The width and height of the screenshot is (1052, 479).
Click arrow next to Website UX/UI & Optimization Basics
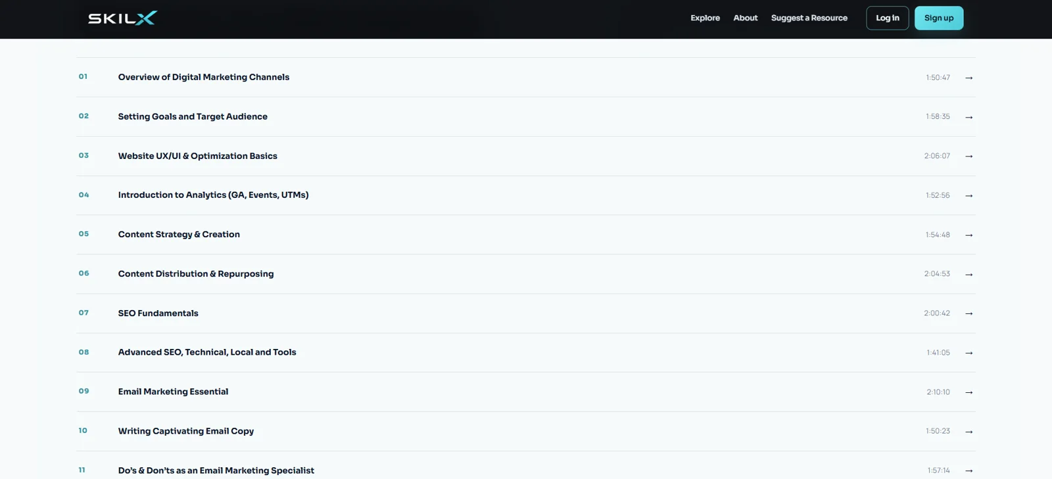pyautogui.click(x=968, y=156)
